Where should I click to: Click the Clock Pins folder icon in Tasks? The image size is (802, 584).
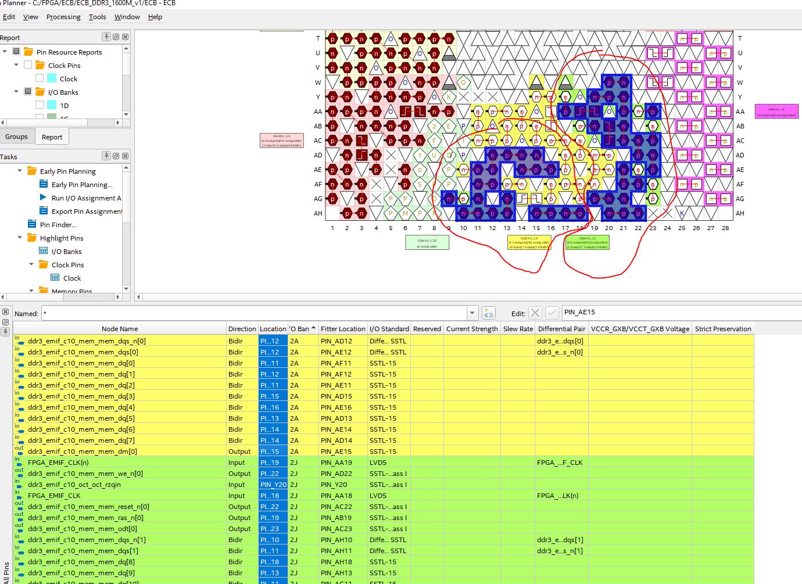(44, 264)
